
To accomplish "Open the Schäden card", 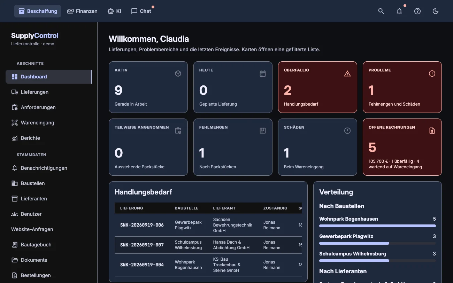I will (x=317, y=147).
